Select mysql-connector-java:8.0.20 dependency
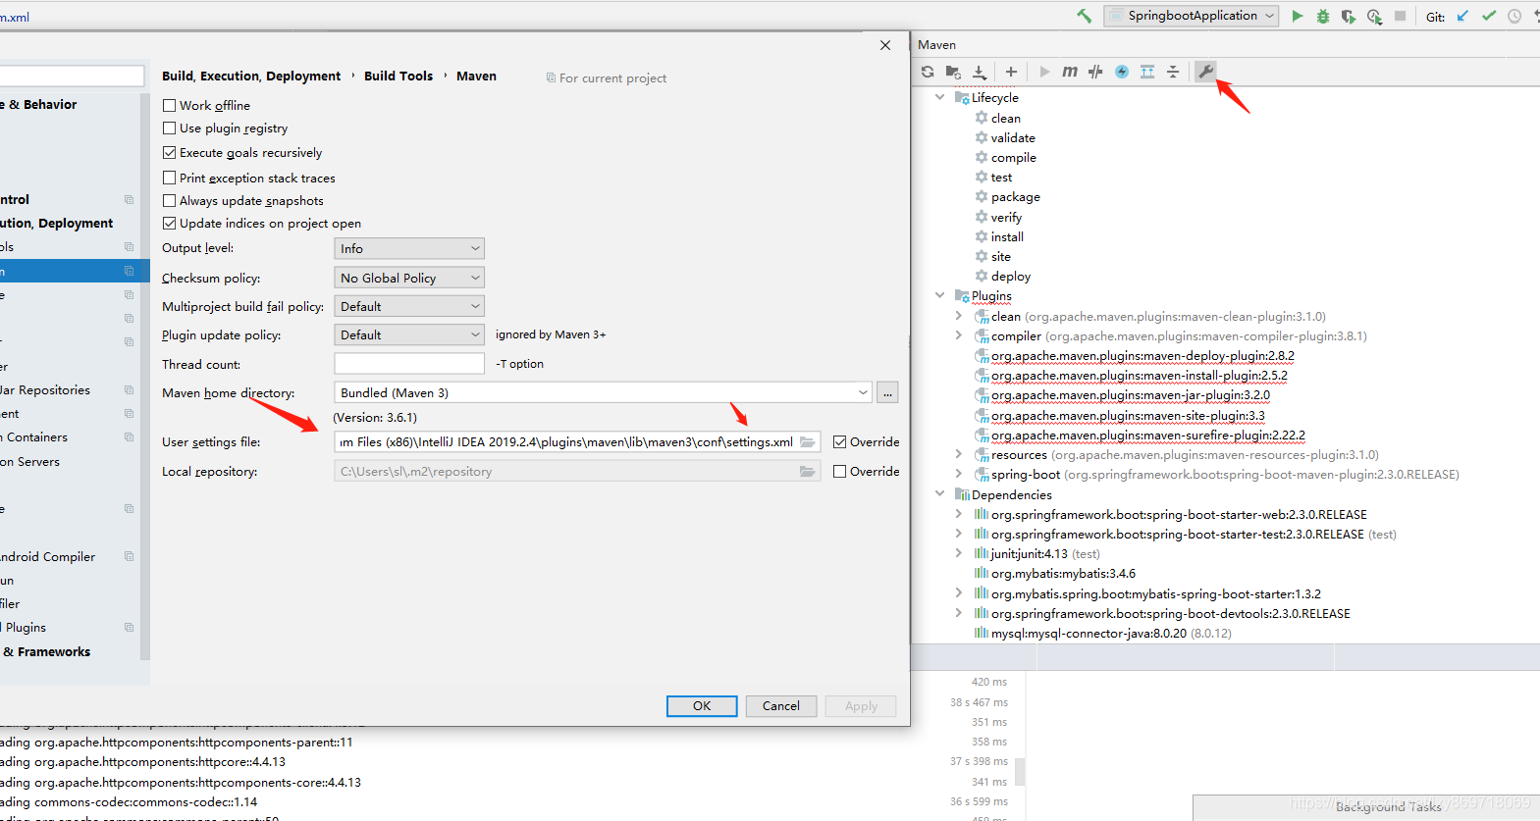Screen dimensions: 1540x821 coord(1089,634)
